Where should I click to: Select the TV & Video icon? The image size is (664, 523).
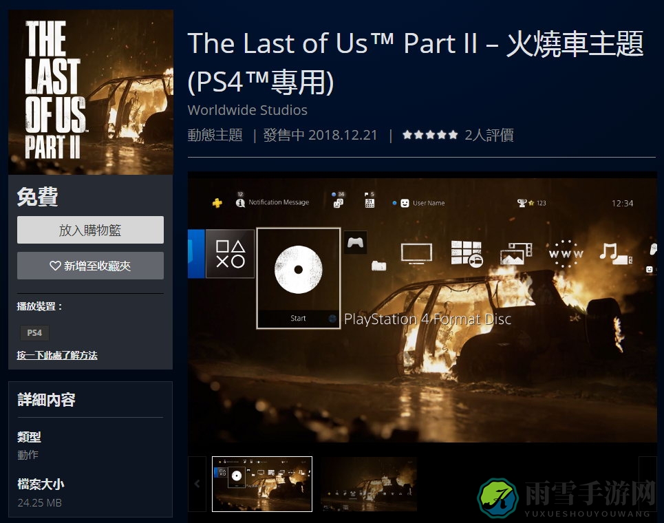point(417,253)
